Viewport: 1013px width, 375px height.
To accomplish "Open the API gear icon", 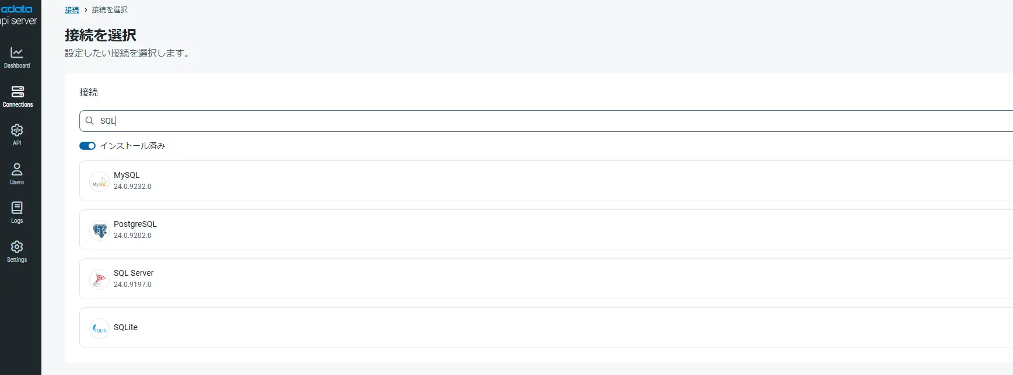I will coord(17,130).
